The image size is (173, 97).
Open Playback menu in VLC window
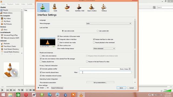click(x=10, y=4)
